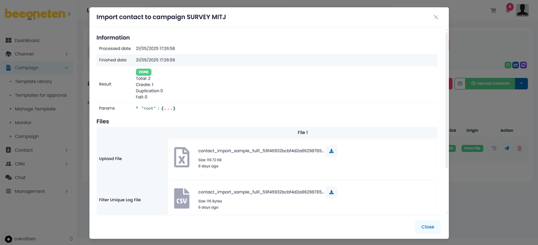This screenshot has height=245, width=538.
Task: Click the CSV file type icon
Action: tap(182, 199)
